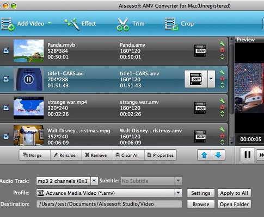Click the macOS minimize yellow window button
Screen dimensions: 264x217
coord(6,6)
